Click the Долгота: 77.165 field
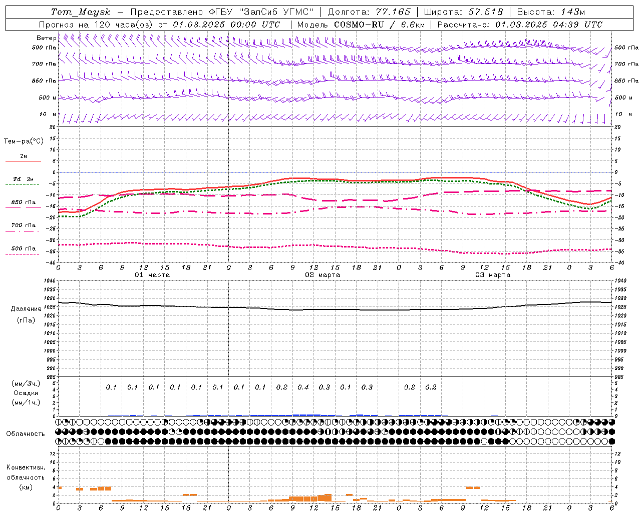Image resolution: width=641 pixels, height=512 pixels. click(369, 12)
